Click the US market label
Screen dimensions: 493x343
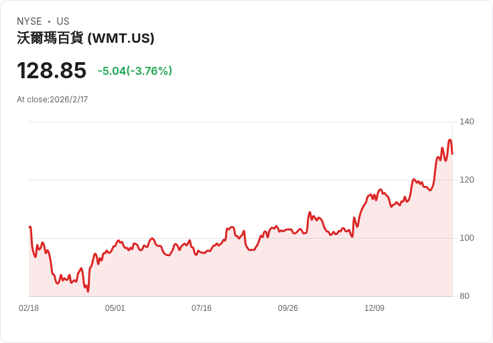tap(63, 21)
